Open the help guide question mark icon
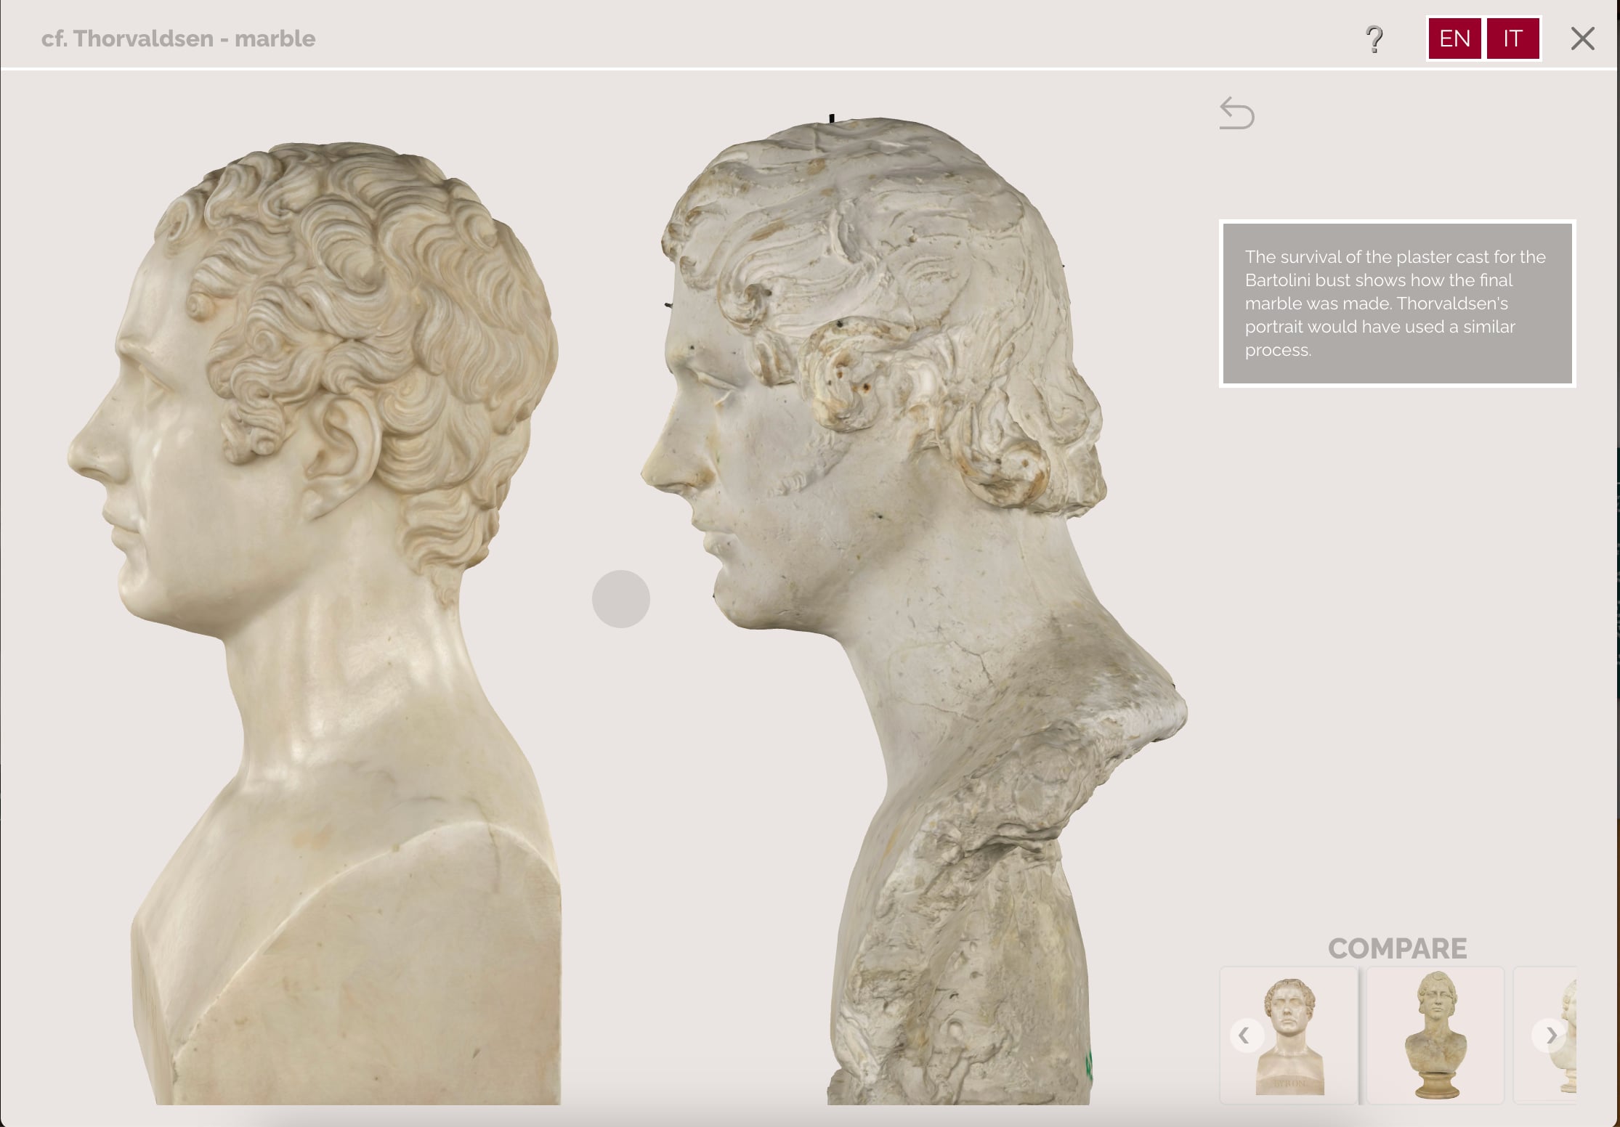The height and width of the screenshot is (1127, 1620). point(1375,39)
